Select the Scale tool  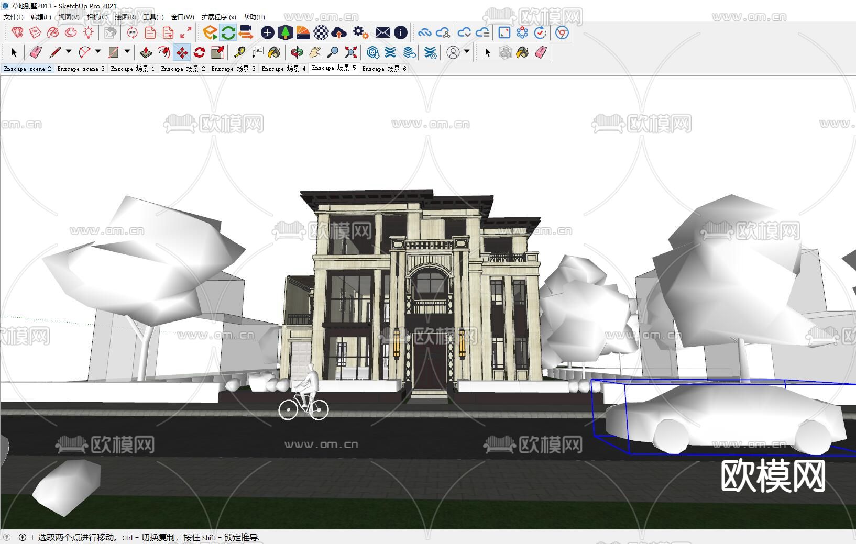click(217, 52)
